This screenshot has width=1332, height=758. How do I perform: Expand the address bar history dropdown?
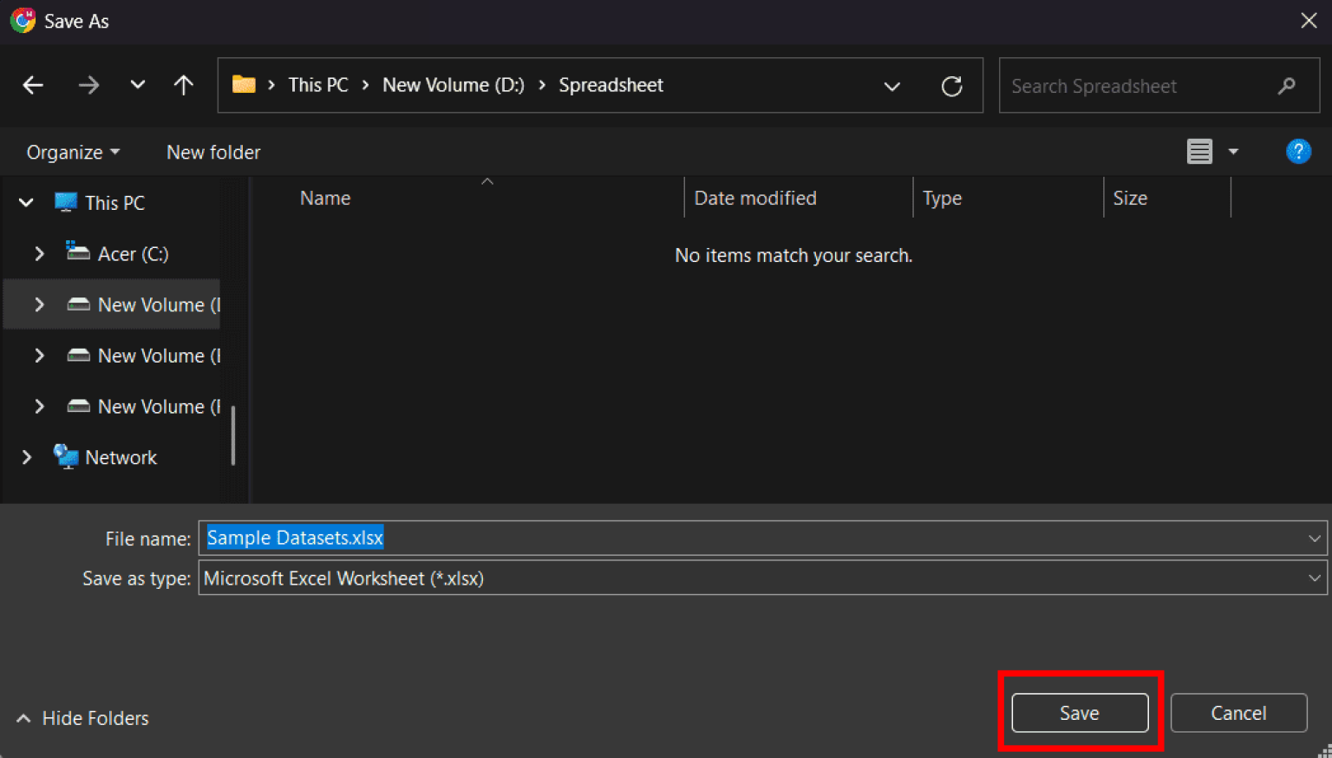point(891,86)
